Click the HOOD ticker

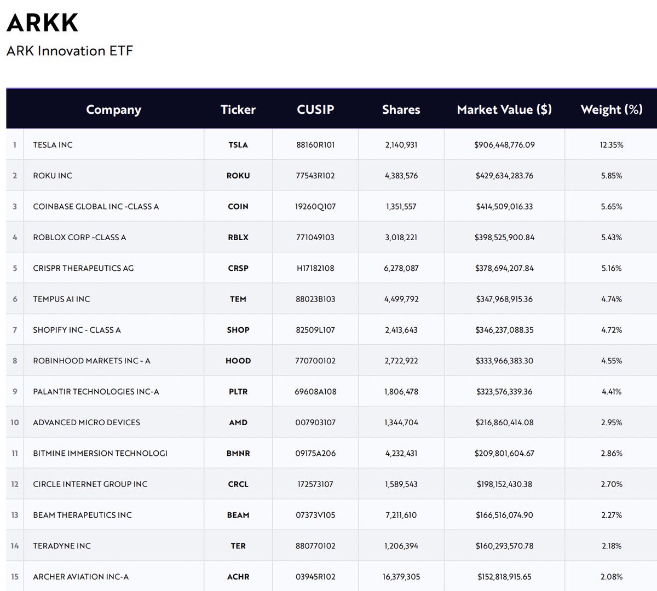coord(238,361)
